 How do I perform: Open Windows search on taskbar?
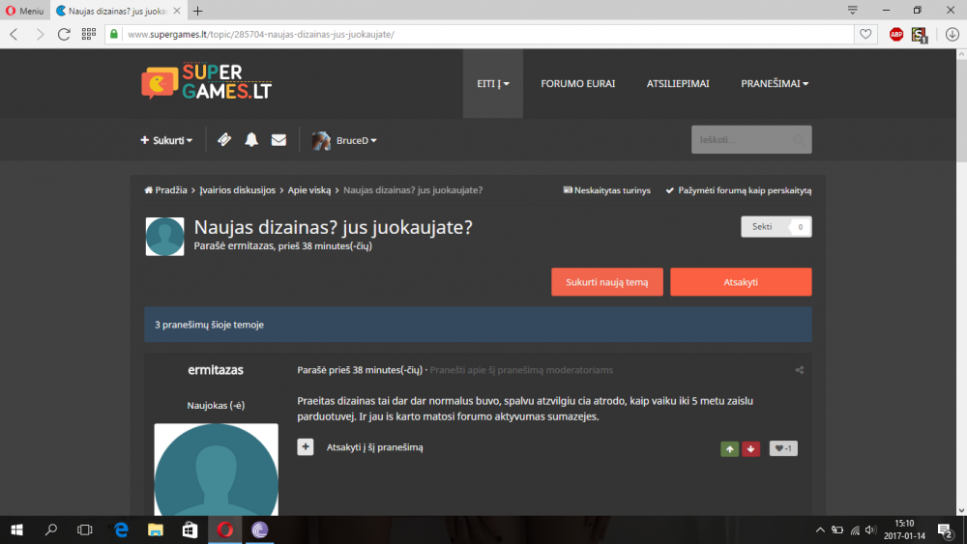point(51,530)
